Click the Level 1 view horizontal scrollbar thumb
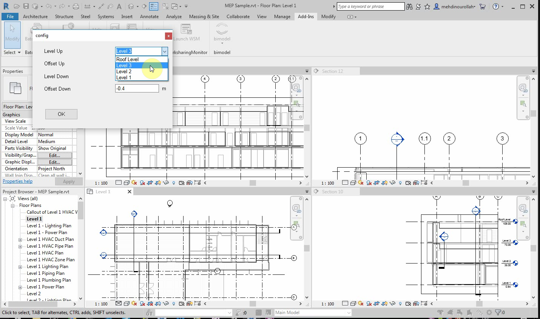Image resolution: width=540 pixels, height=319 pixels. (x=253, y=304)
